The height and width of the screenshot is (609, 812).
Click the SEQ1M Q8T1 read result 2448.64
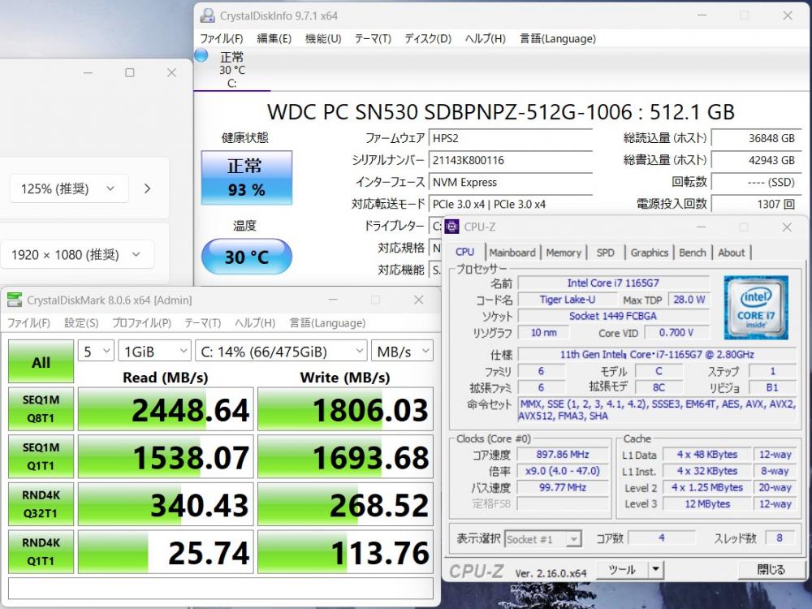click(166, 409)
